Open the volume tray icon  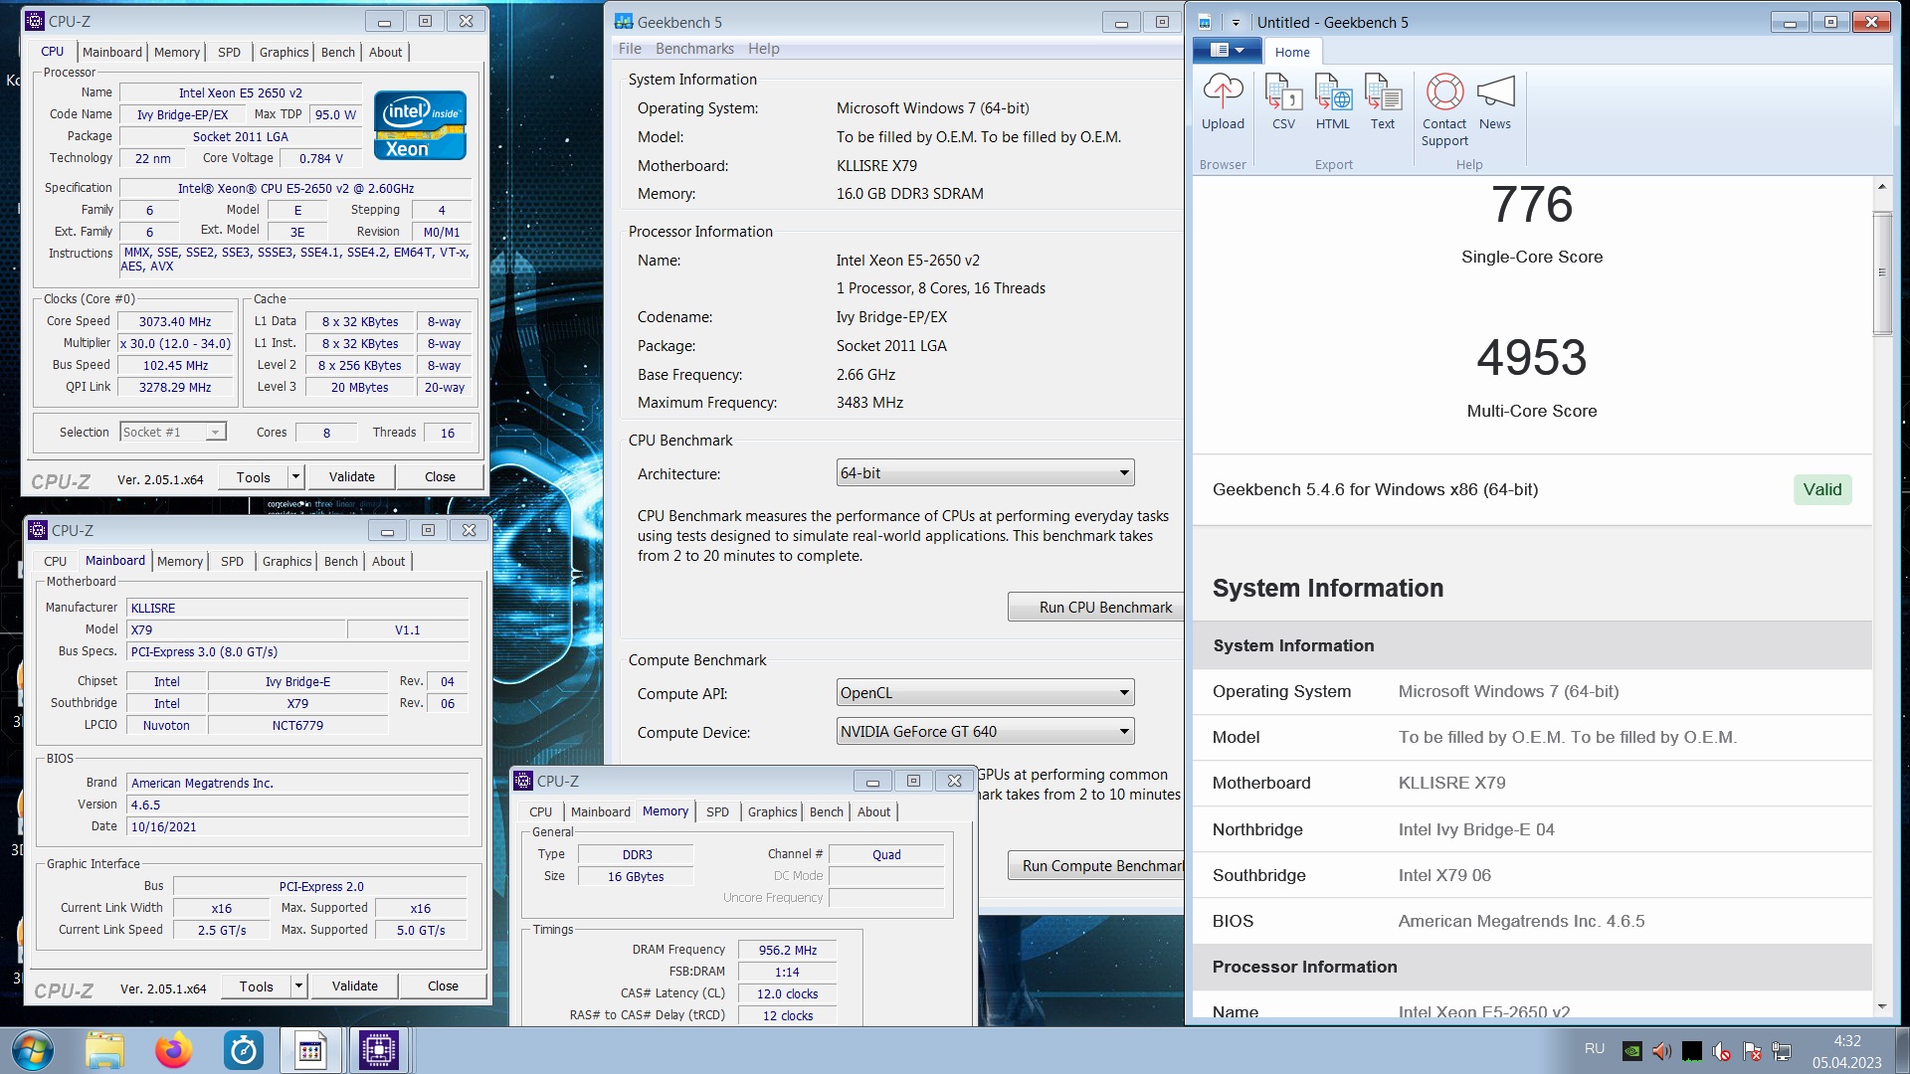tap(1661, 1051)
